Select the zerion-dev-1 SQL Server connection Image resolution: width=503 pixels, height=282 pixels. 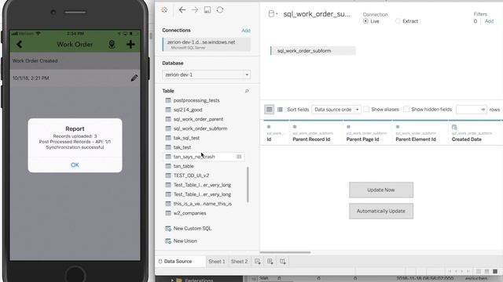(206, 45)
